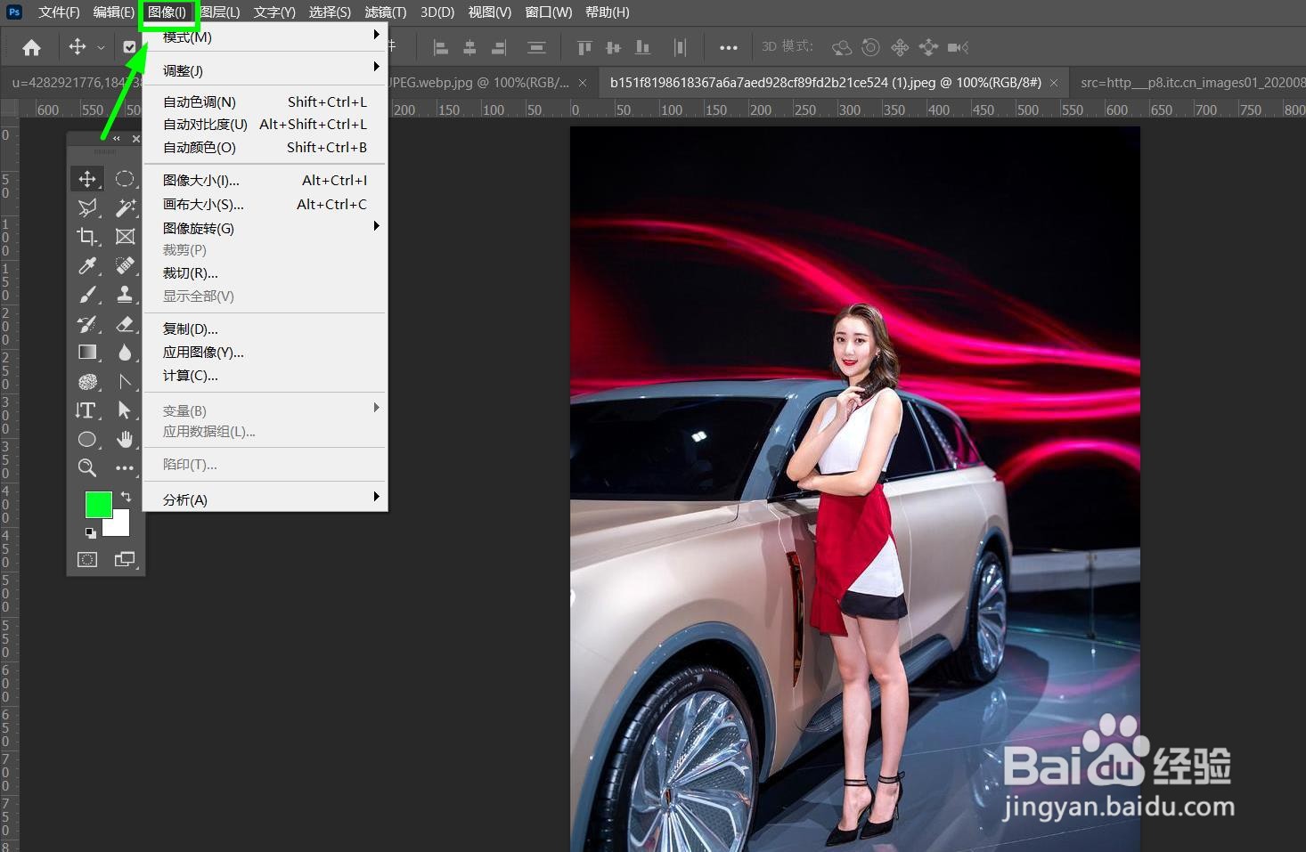Align bottom edges in options bar
The width and height of the screenshot is (1306, 852).
pos(642,47)
